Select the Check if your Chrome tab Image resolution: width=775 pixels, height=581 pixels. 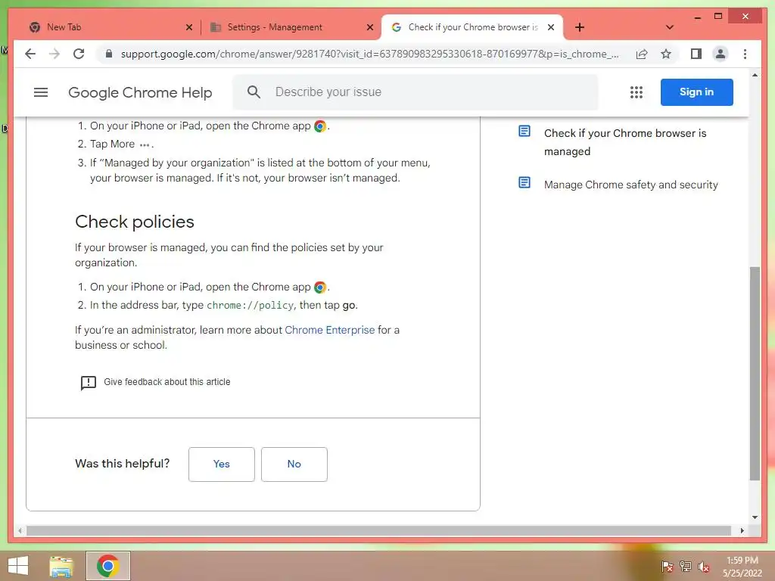click(x=472, y=27)
